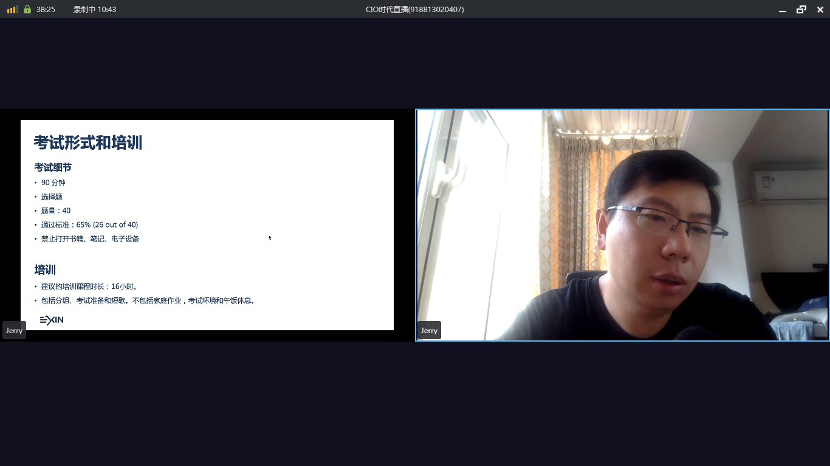Click the 建议的培训课程时长 bullet line
This screenshot has height=466, width=830.
tap(89, 286)
